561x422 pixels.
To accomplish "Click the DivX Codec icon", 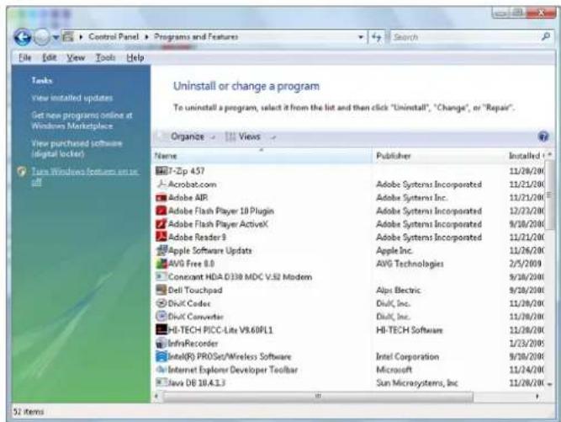I will (161, 303).
